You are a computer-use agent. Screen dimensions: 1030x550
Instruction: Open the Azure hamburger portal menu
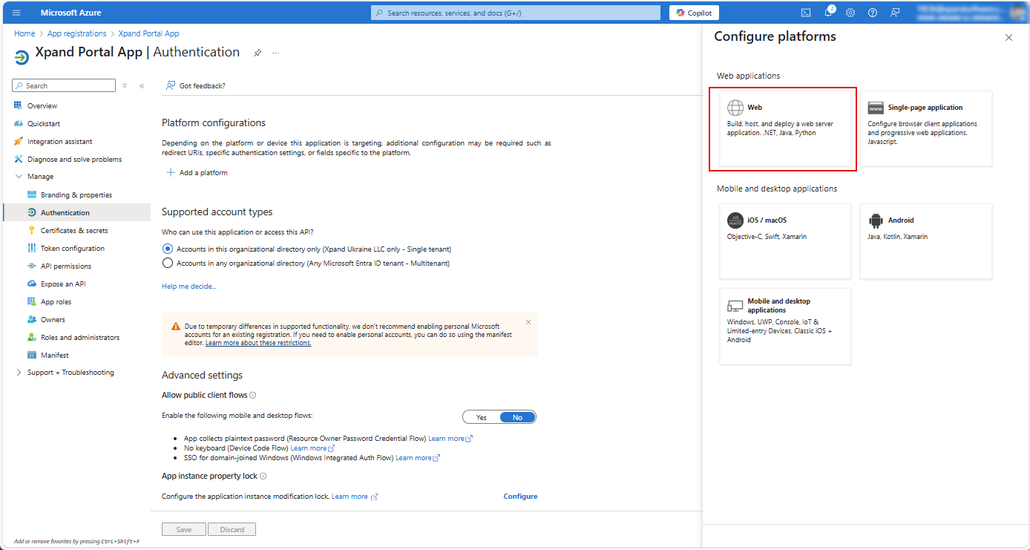[x=16, y=13]
